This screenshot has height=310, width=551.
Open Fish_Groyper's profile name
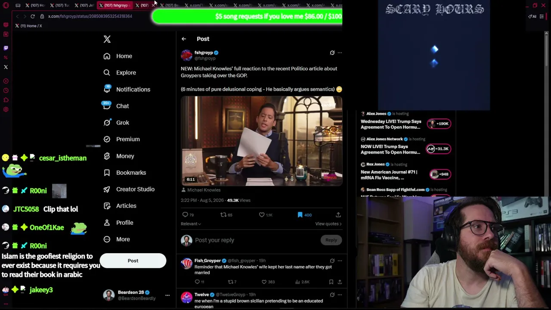[207, 260]
